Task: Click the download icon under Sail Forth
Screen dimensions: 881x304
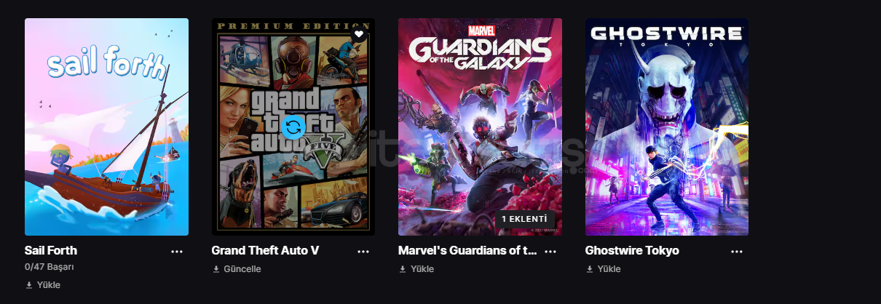Action: coord(29,285)
